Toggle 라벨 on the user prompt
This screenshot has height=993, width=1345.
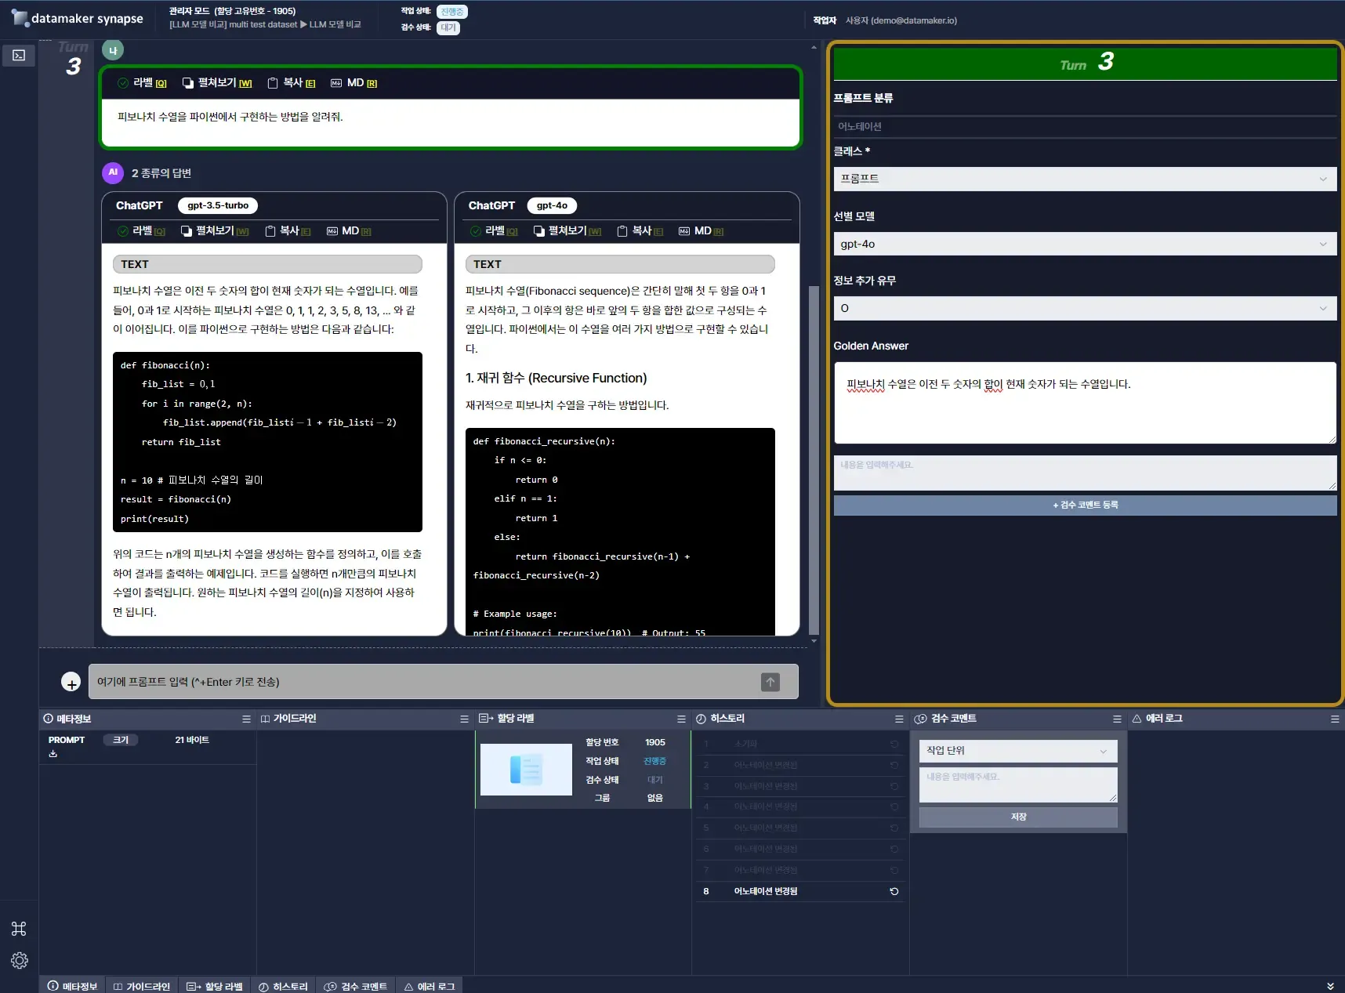[x=142, y=83]
